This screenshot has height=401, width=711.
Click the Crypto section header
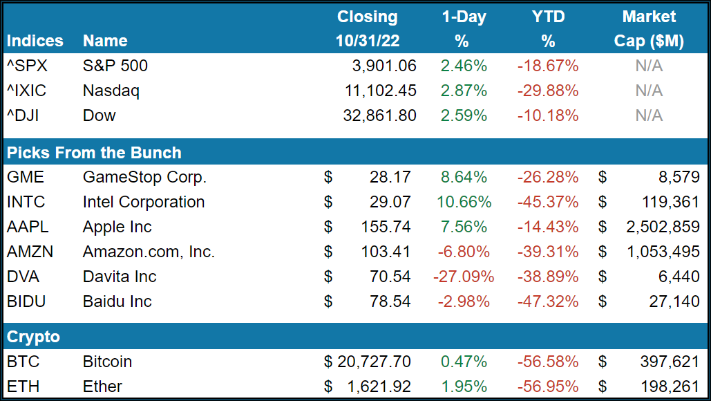click(x=33, y=337)
